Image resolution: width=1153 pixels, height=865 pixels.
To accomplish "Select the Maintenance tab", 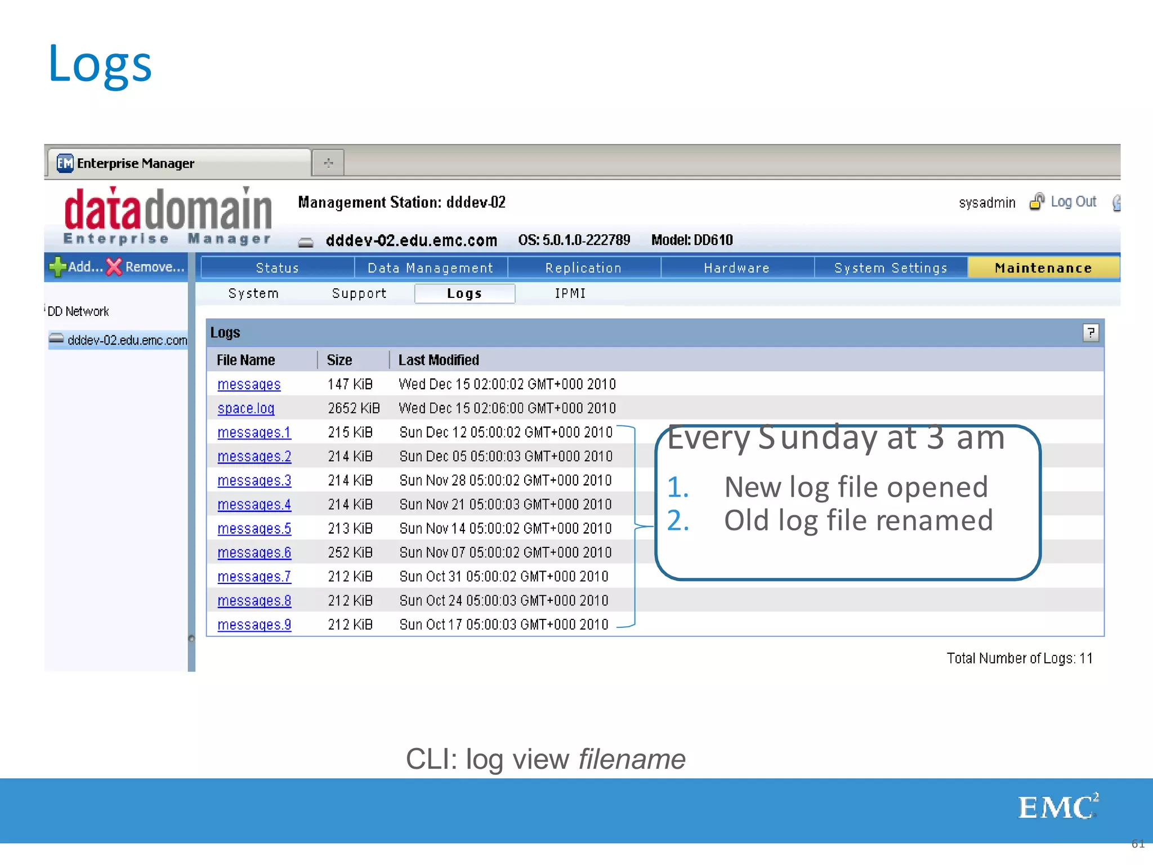I will 1043,267.
